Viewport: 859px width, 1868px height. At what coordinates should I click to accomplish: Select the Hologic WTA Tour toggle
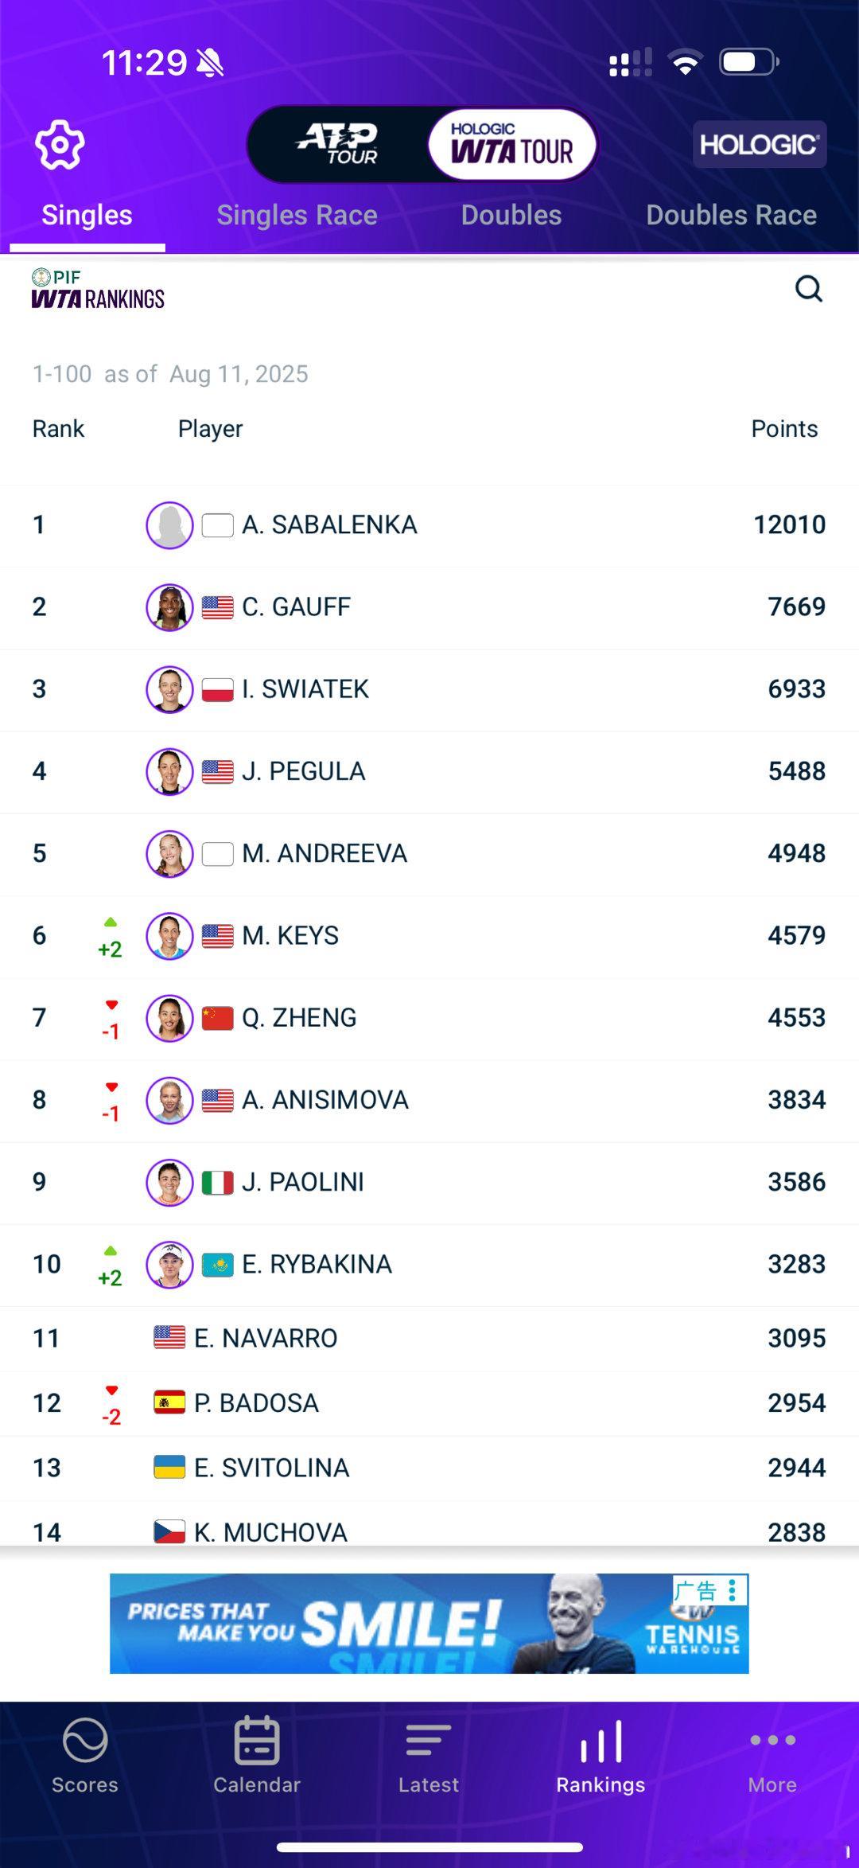point(512,144)
